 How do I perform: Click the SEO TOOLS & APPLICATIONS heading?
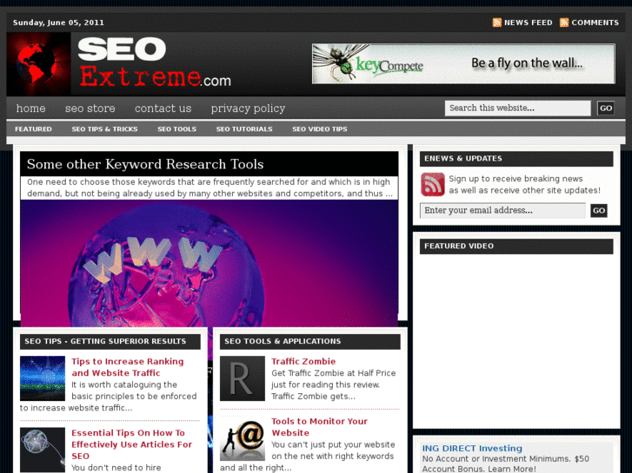coord(283,341)
